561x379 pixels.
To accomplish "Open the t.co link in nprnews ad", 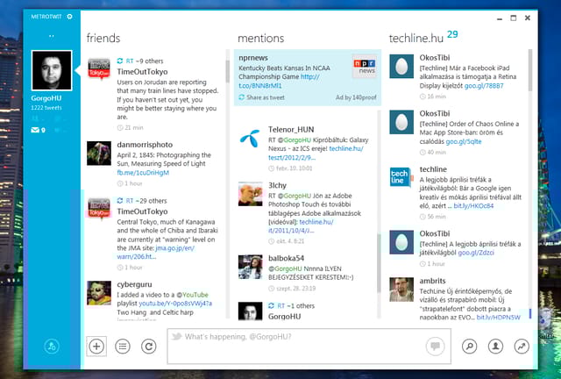I will click(x=279, y=82).
